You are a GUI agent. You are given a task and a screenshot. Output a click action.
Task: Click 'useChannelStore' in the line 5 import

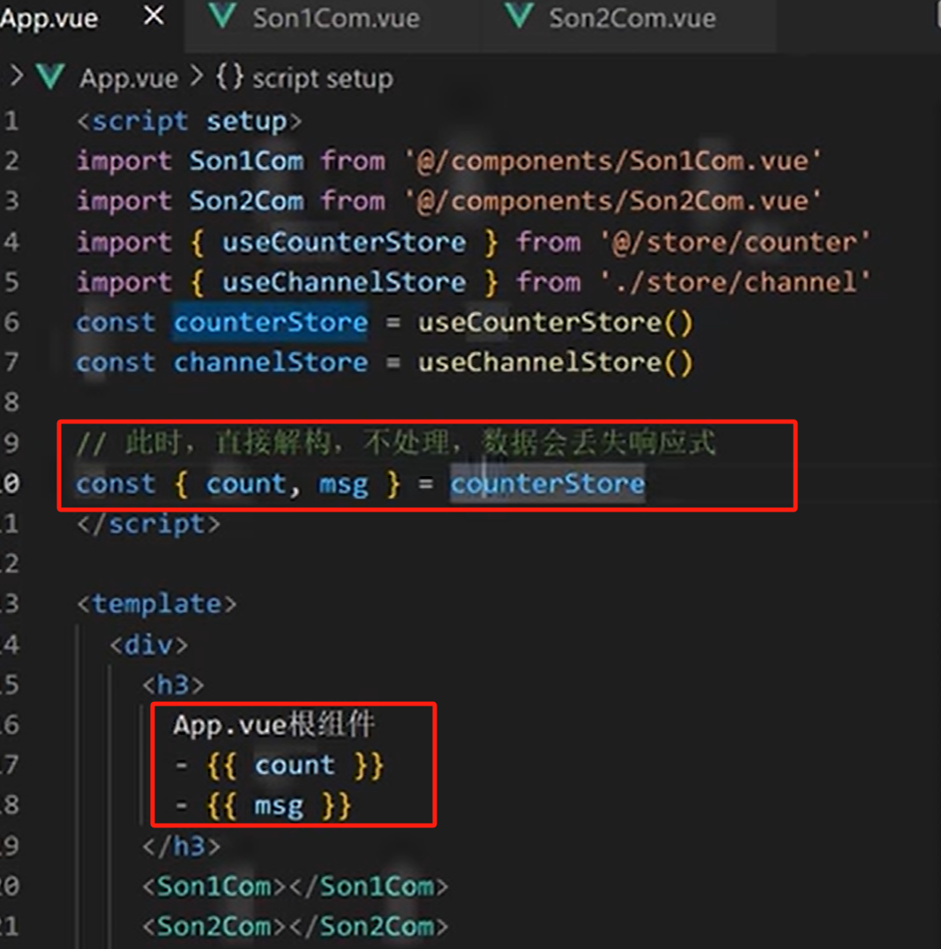point(344,282)
